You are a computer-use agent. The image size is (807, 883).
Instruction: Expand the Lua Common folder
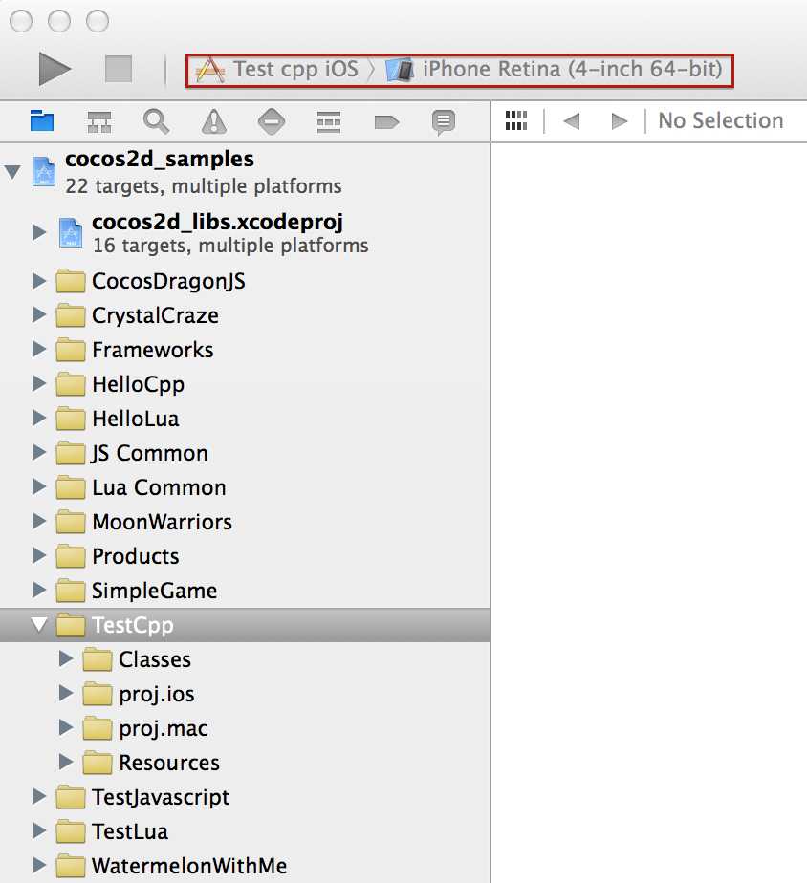tap(39, 486)
